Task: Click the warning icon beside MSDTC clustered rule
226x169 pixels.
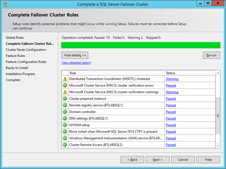Action: (x=65, y=79)
